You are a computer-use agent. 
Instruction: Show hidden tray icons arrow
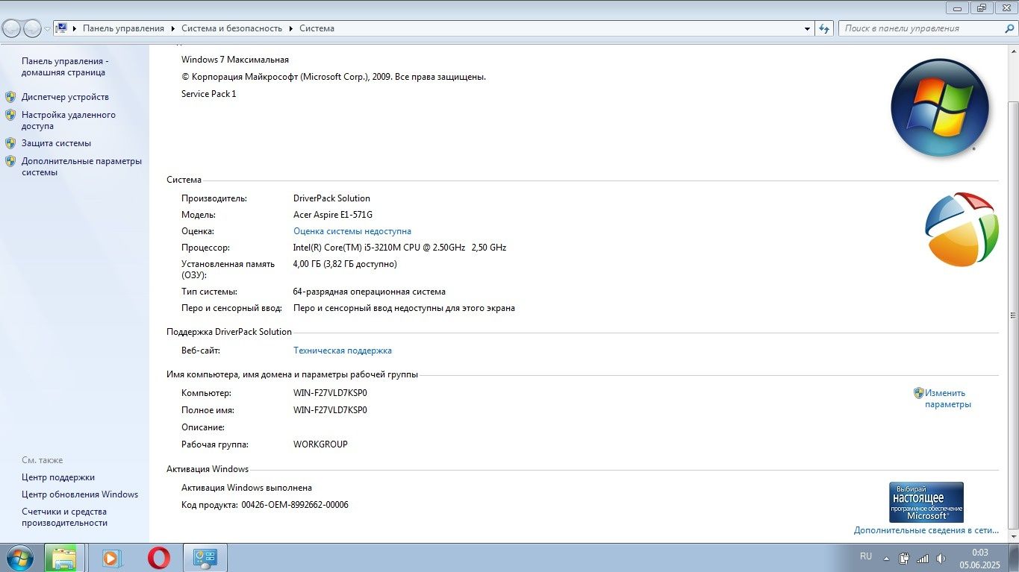click(x=886, y=558)
